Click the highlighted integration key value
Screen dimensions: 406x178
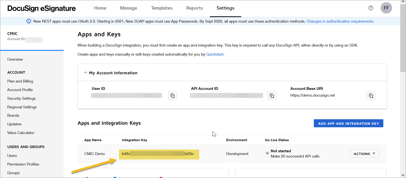point(158,154)
